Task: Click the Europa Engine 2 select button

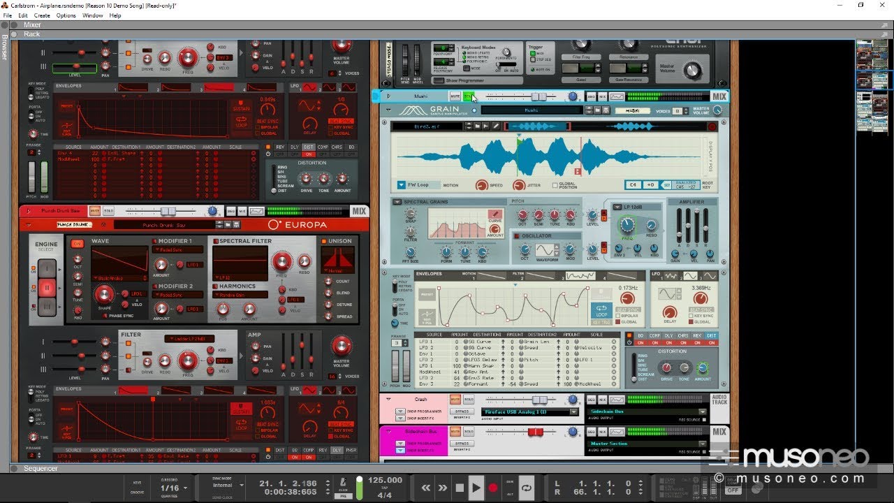Action: [x=47, y=287]
